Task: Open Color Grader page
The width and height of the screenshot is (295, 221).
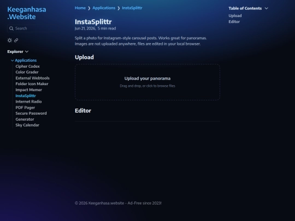Action: (x=27, y=72)
